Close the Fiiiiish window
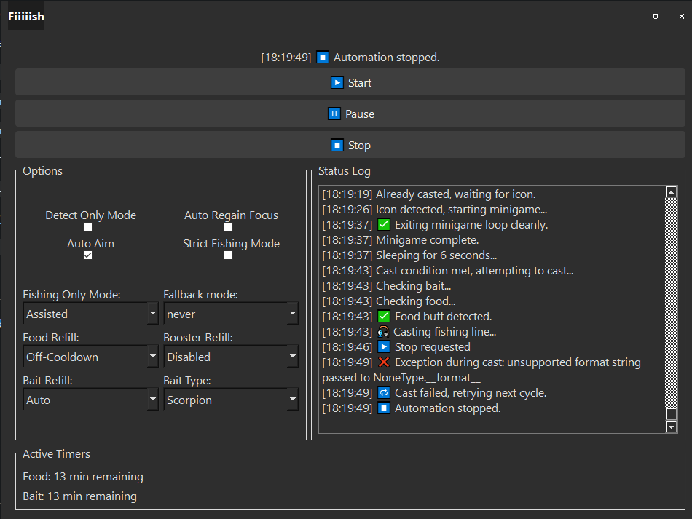 [x=681, y=16]
